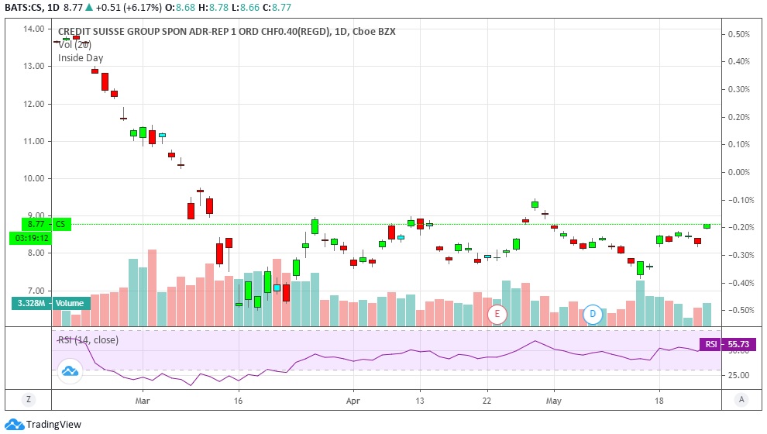
Task: Click the 13 date label on time axis
Action: [x=420, y=401]
